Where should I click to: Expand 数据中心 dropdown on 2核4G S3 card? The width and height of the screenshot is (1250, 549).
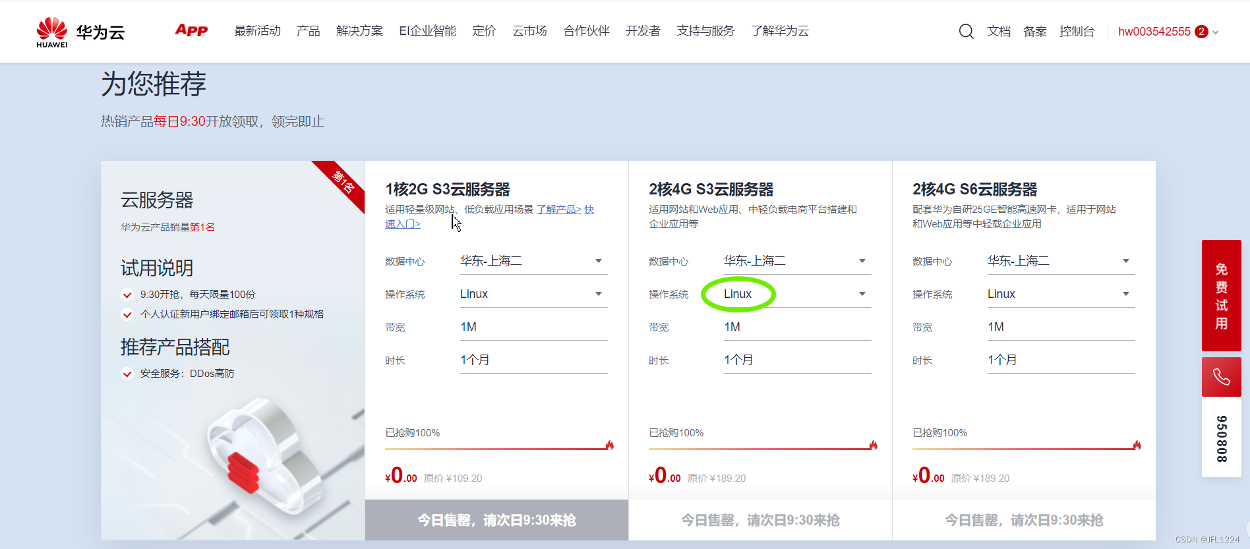pyautogui.click(x=797, y=261)
